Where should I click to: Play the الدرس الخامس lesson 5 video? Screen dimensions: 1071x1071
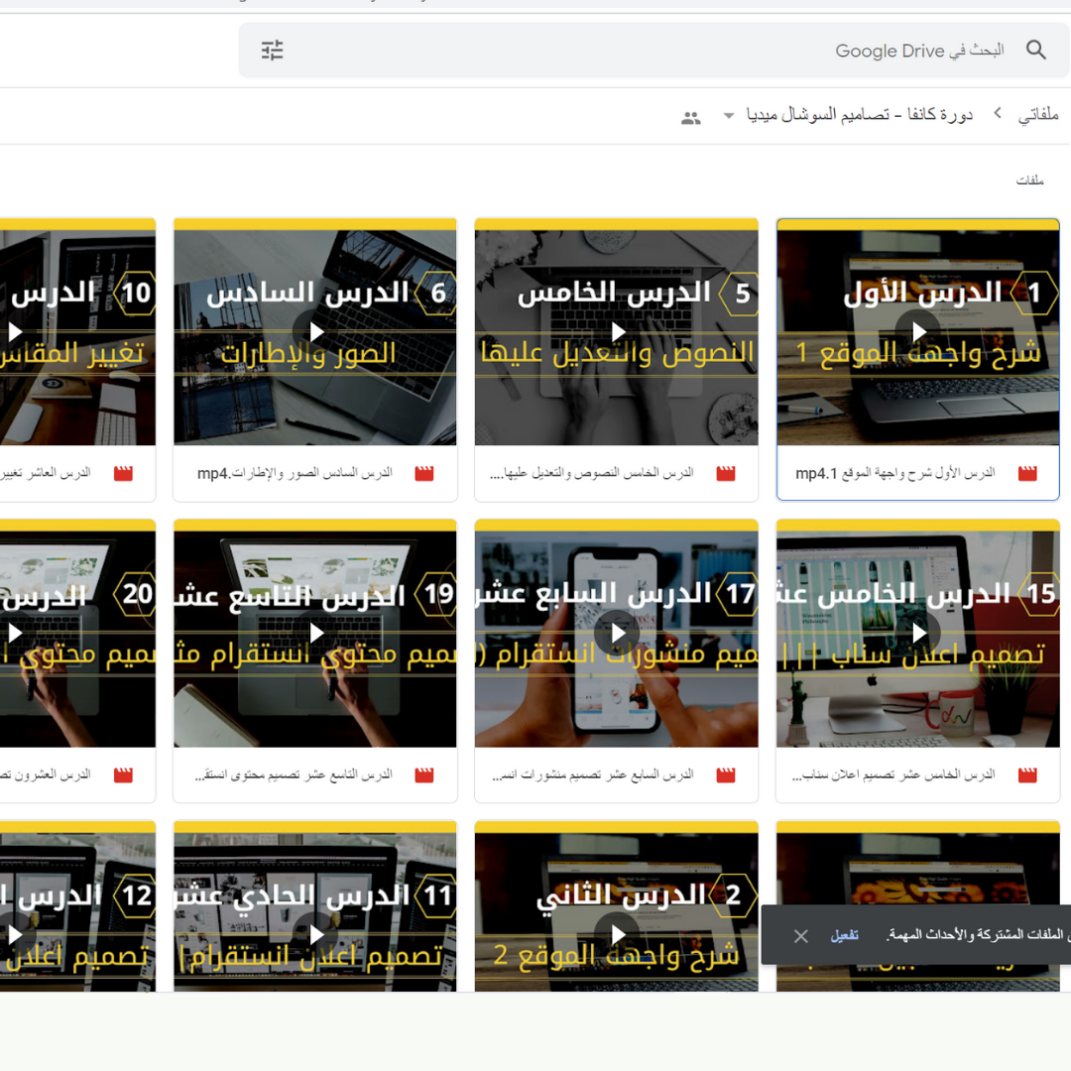(617, 331)
